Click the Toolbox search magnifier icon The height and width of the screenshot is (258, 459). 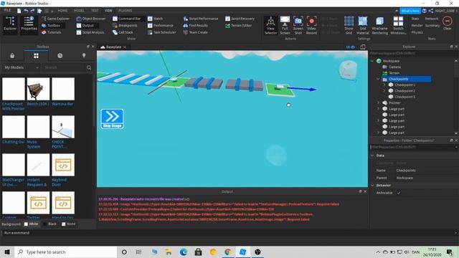pyautogui.click(x=89, y=67)
